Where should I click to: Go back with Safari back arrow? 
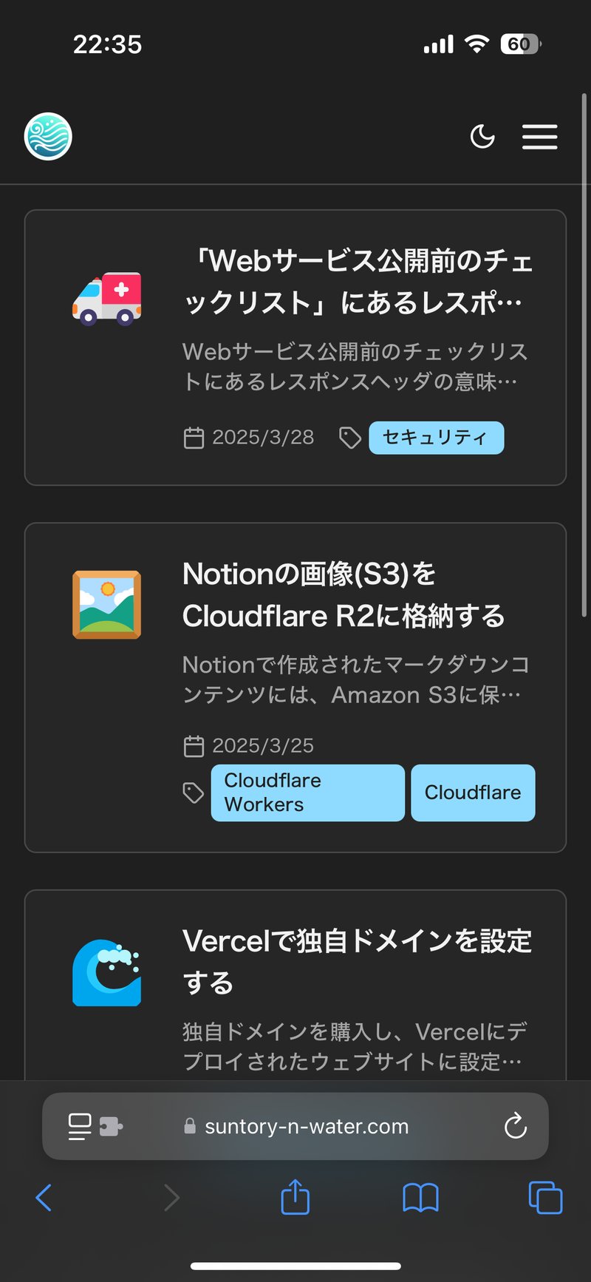point(44,1198)
